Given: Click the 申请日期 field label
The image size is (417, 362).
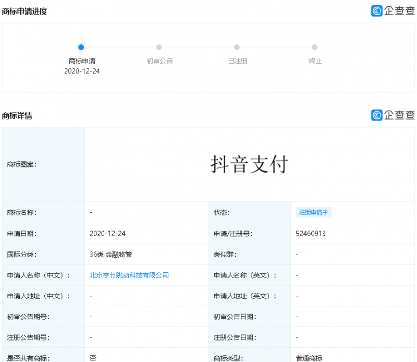Looking at the screenshot, I should pyautogui.click(x=22, y=234).
